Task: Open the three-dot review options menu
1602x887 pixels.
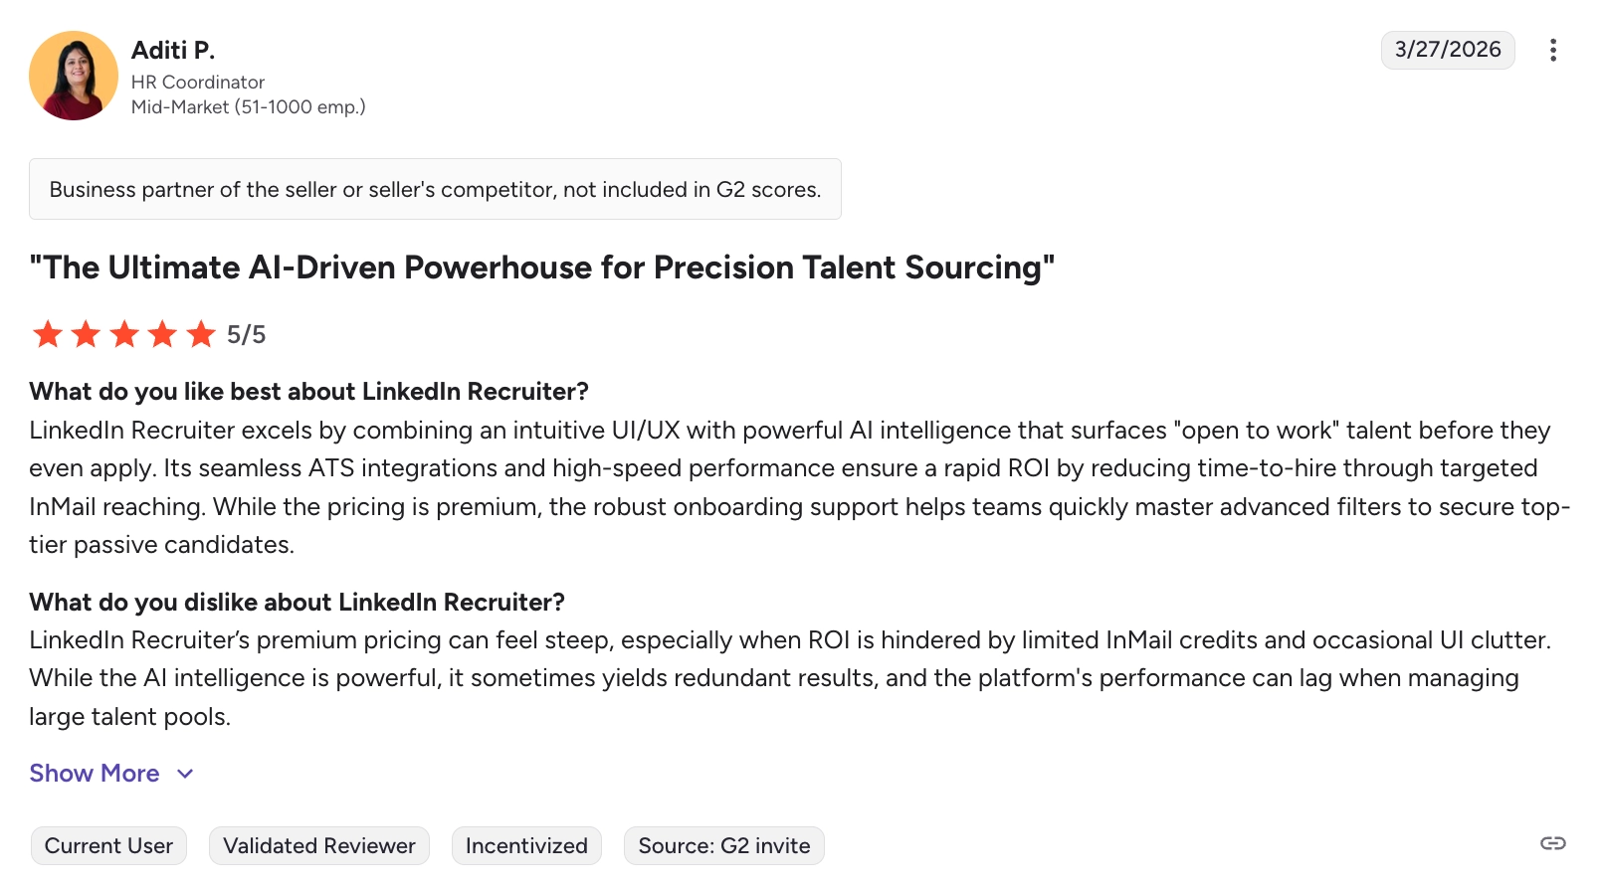Action: tap(1552, 50)
